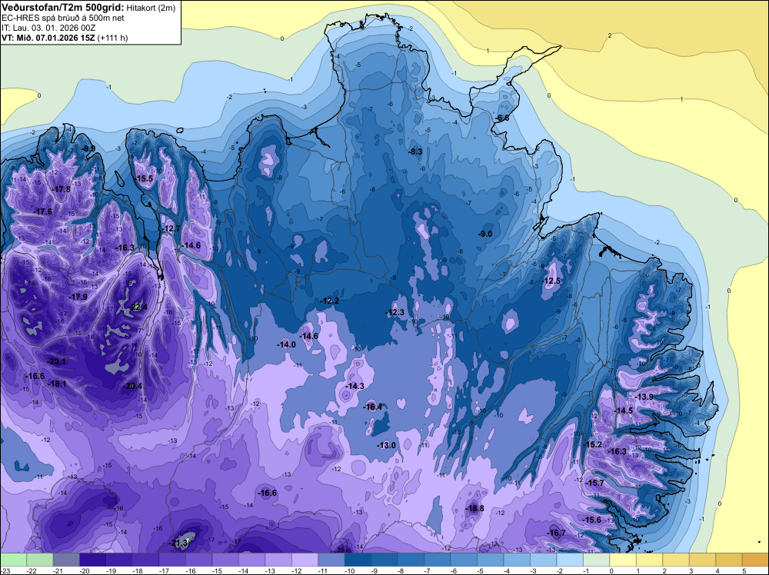
Task: Click the -15.6 temperature value
Action: pos(592,520)
